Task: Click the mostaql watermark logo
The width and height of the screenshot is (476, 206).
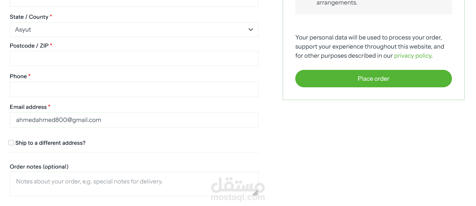Action: click(238, 189)
